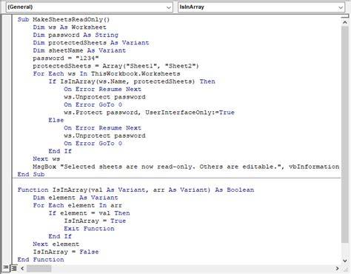351x274 pixels.
Task: Click the horizontal scrollbar right arrow
Action: [x=338, y=268]
